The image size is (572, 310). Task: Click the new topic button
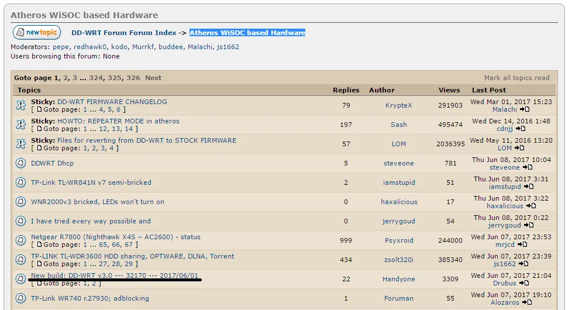pyautogui.click(x=37, y=32)
